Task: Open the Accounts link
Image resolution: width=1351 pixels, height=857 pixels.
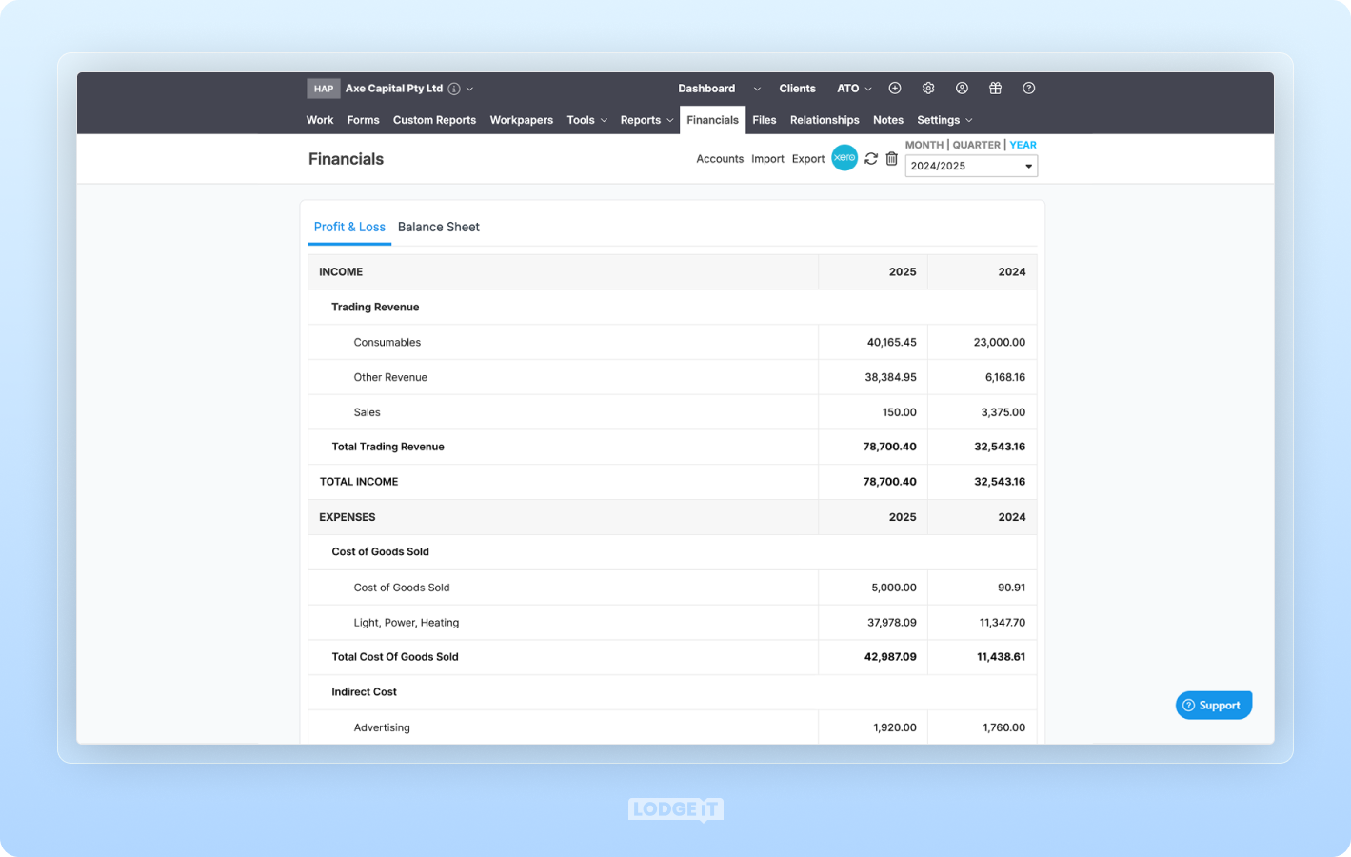Action: (x=720, y=159)
